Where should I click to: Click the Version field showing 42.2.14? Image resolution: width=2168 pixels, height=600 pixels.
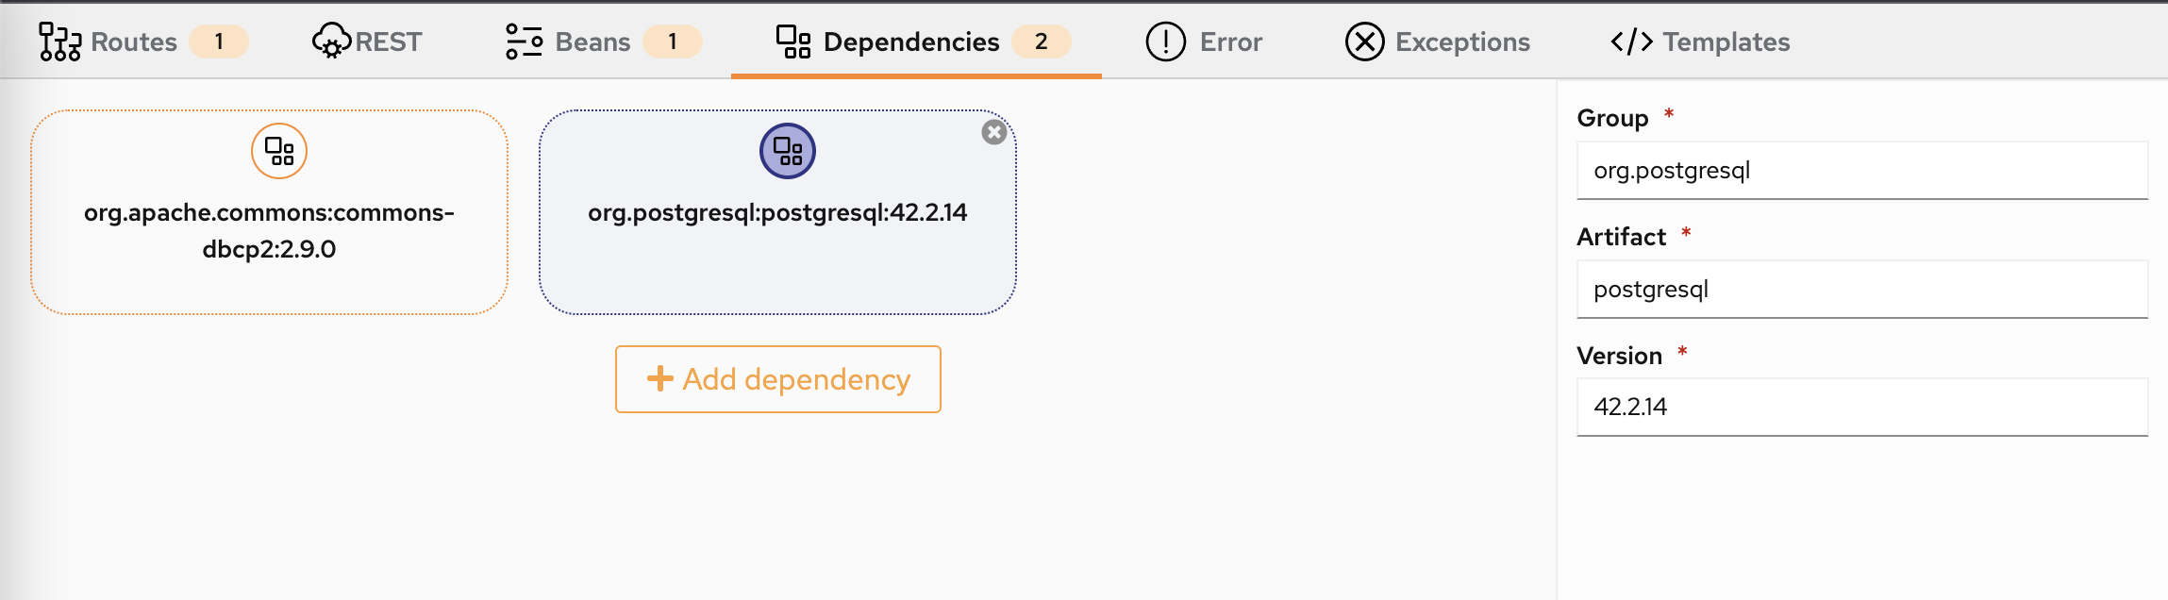tap(1861, 408)
